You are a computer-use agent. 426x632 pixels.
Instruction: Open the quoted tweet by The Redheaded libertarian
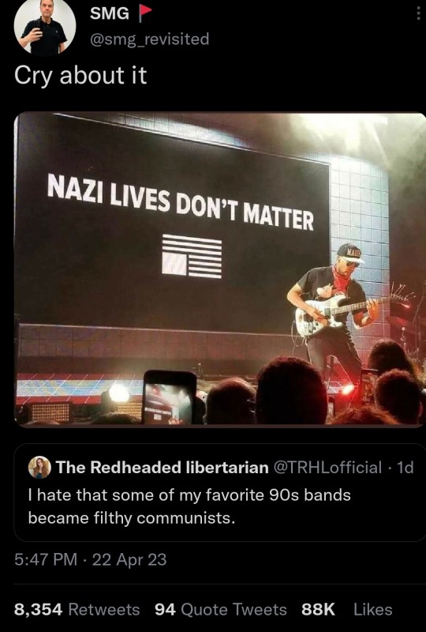pos(220,492)
